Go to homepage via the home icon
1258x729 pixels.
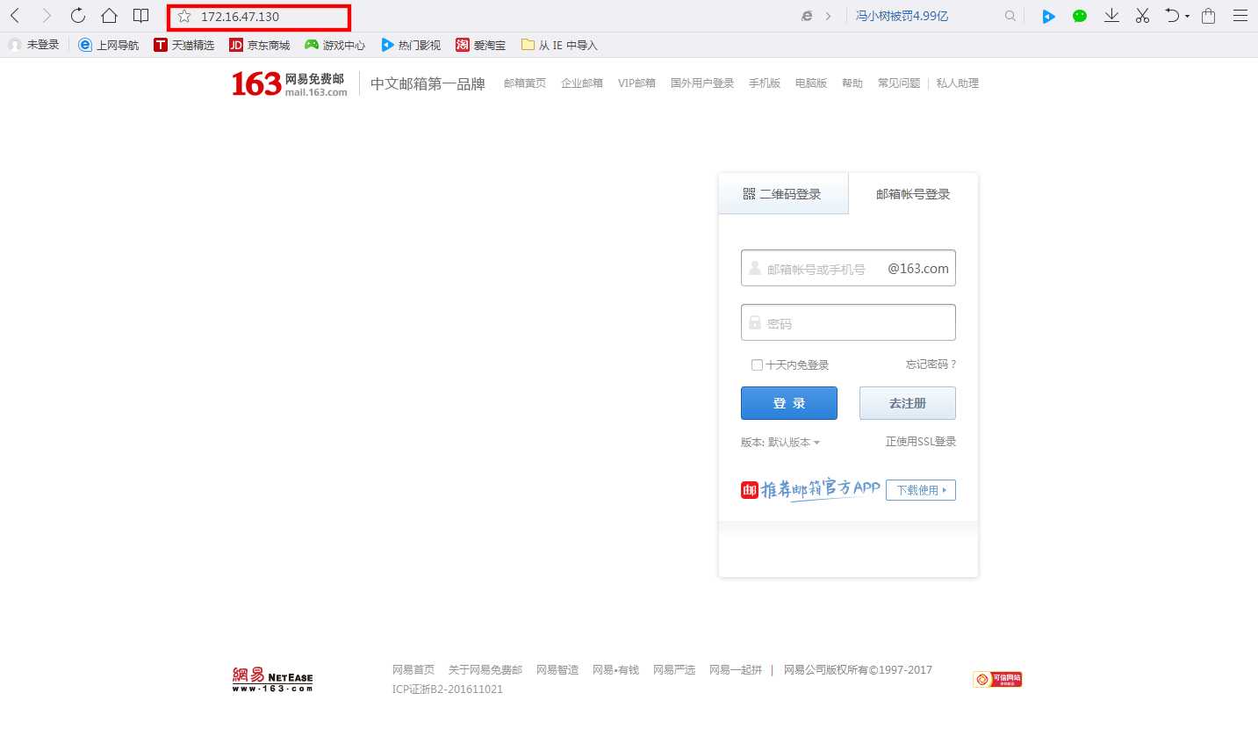point(109,15)
